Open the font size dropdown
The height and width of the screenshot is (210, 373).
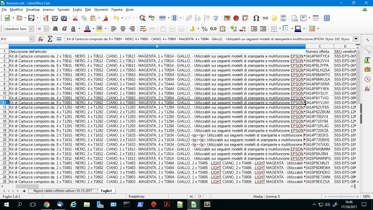tap(46, 29)
